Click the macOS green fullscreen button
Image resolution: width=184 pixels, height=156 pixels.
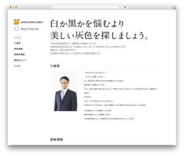16,7
